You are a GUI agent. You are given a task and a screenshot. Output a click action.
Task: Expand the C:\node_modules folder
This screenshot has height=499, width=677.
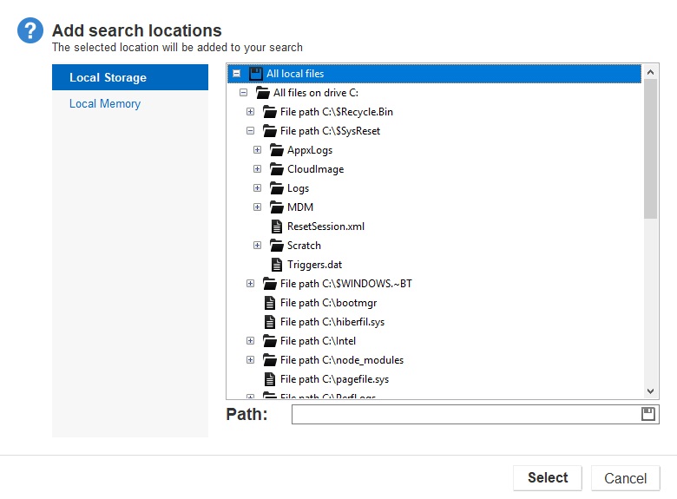[250, 360]
